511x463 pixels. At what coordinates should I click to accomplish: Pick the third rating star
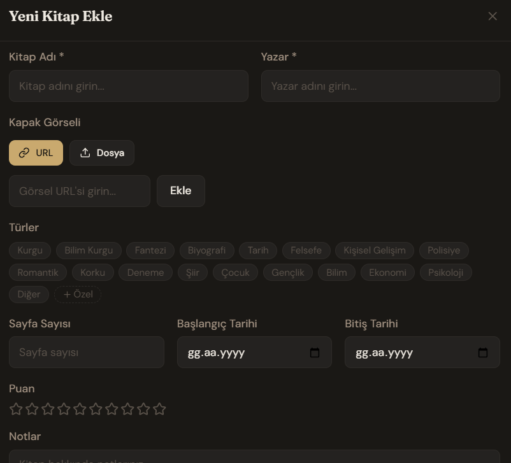pos(48,409)
